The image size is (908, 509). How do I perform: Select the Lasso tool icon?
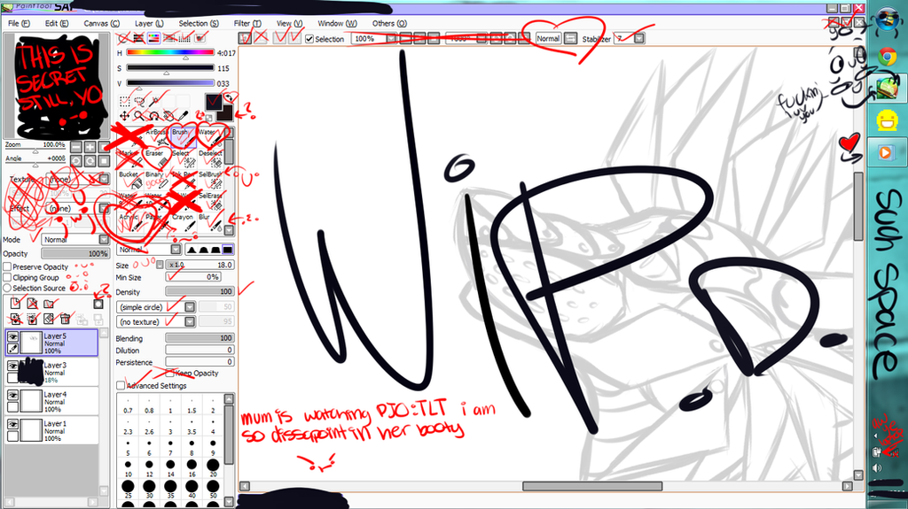pos(139,101)
